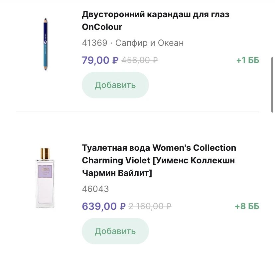Click the +8 ББ bonus points label
The image size is (275, 257).
coord(247,207)
